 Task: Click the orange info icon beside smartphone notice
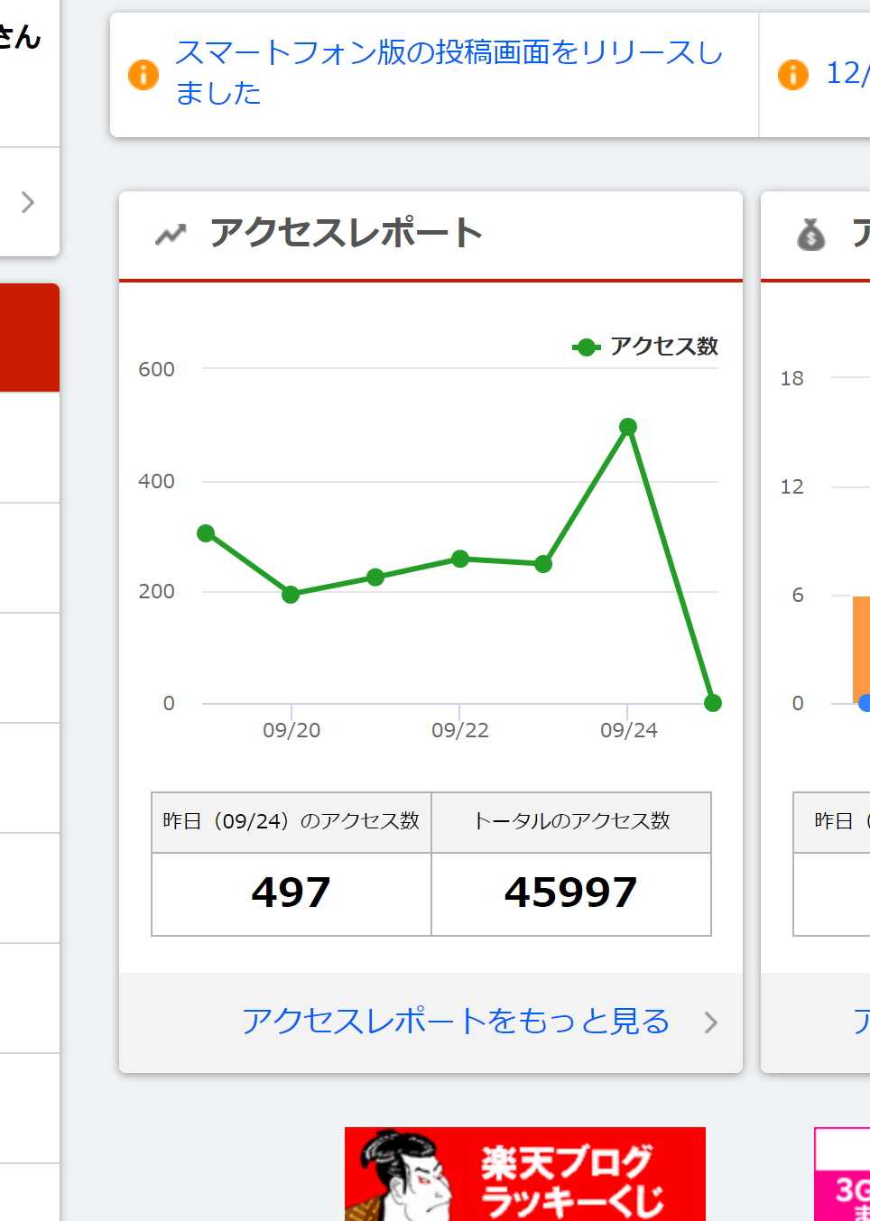click(x=143, y=75)
